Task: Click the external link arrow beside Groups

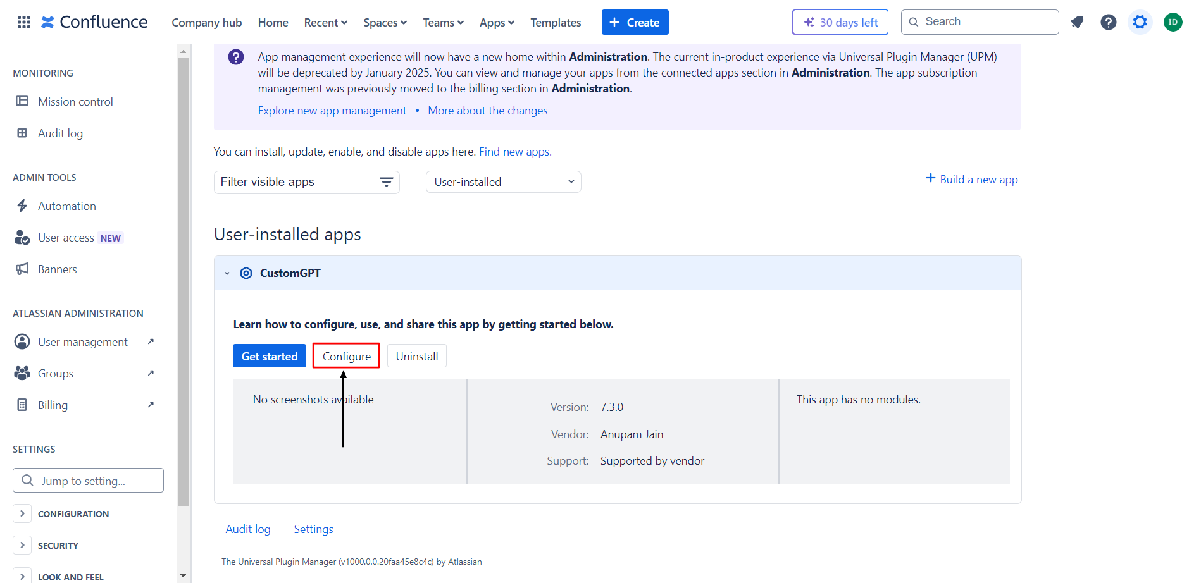Action: point(151,373)
